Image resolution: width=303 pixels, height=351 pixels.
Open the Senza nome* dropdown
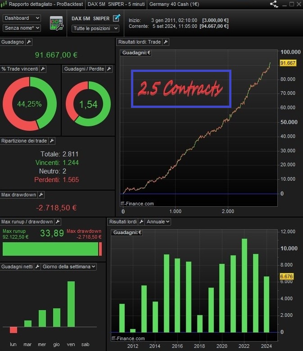(x=22, y=28)
